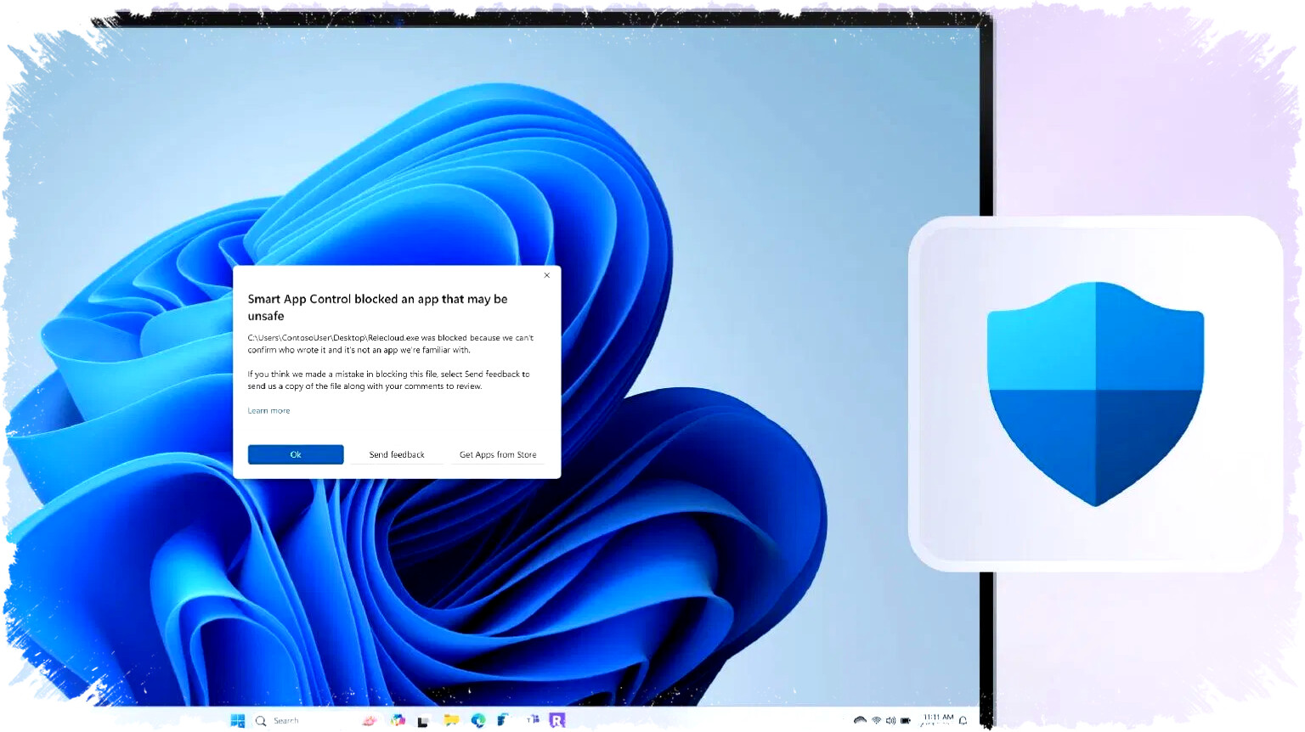
Task: Click the Wi-Fi network tray icon
Action: pyautogui.click(x=876, y=720)
